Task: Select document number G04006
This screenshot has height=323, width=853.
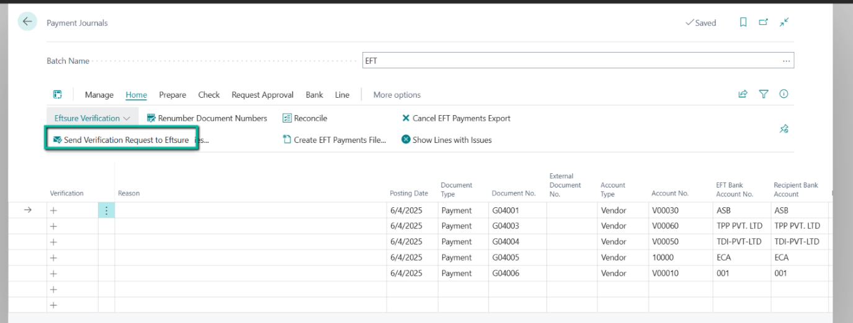Action: pos(505,273)
